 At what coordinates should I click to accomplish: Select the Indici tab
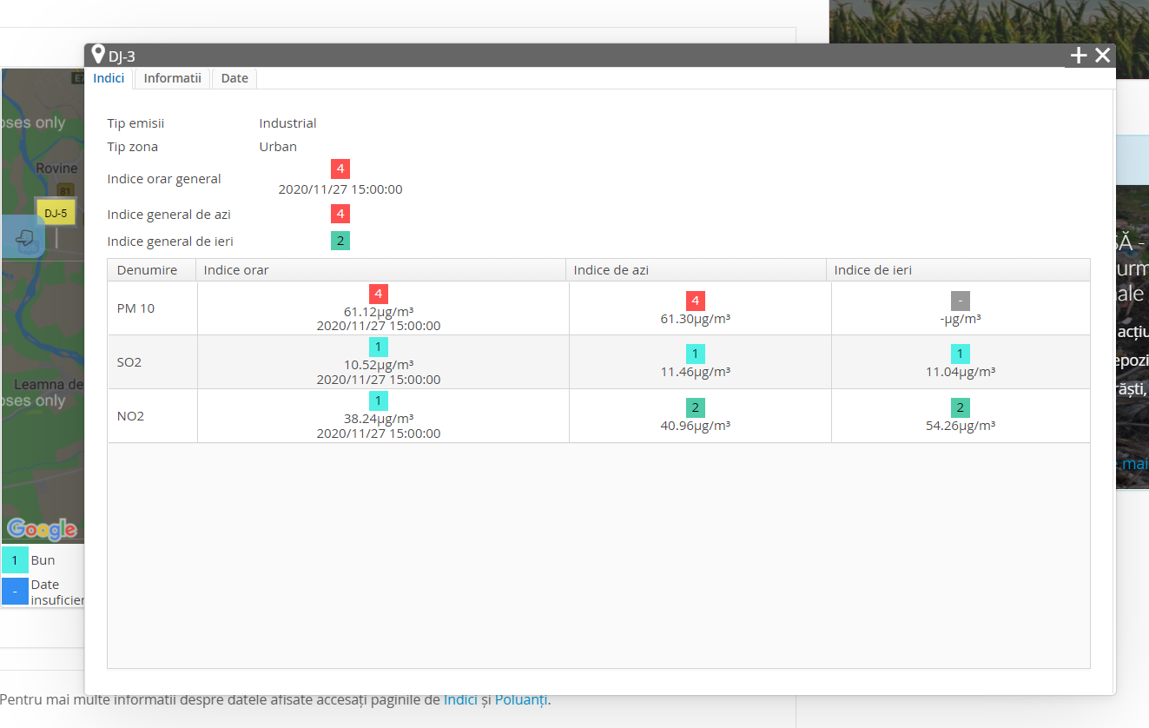click(x=109, y=78)
